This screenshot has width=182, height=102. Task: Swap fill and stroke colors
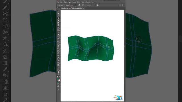tap(59, 77)
